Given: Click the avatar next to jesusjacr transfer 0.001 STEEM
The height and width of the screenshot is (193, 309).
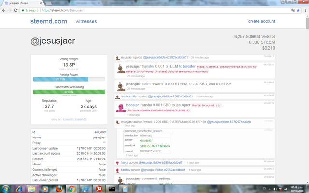Looking at the screenshot, I should click(x=121, y=69).
